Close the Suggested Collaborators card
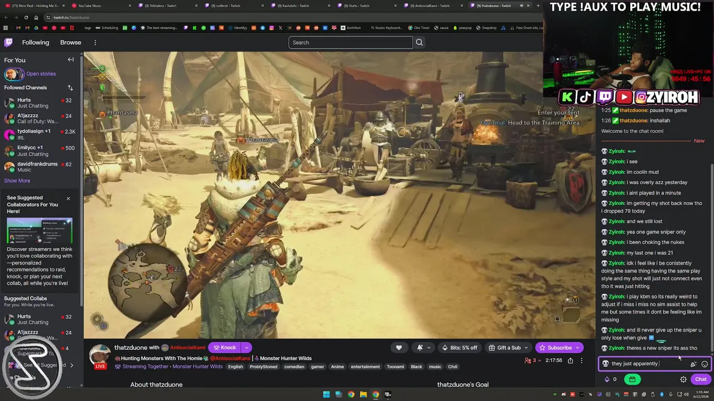Image resolution: width=714 pixels, height=401 pixels. point(68,198)
